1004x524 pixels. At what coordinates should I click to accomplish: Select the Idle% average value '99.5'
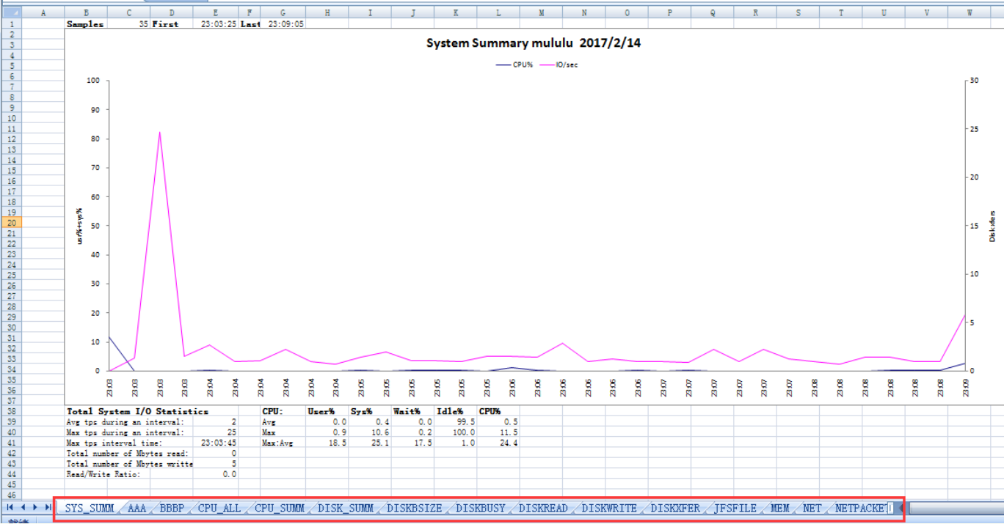pyautogui.click(x=455, y=422)
